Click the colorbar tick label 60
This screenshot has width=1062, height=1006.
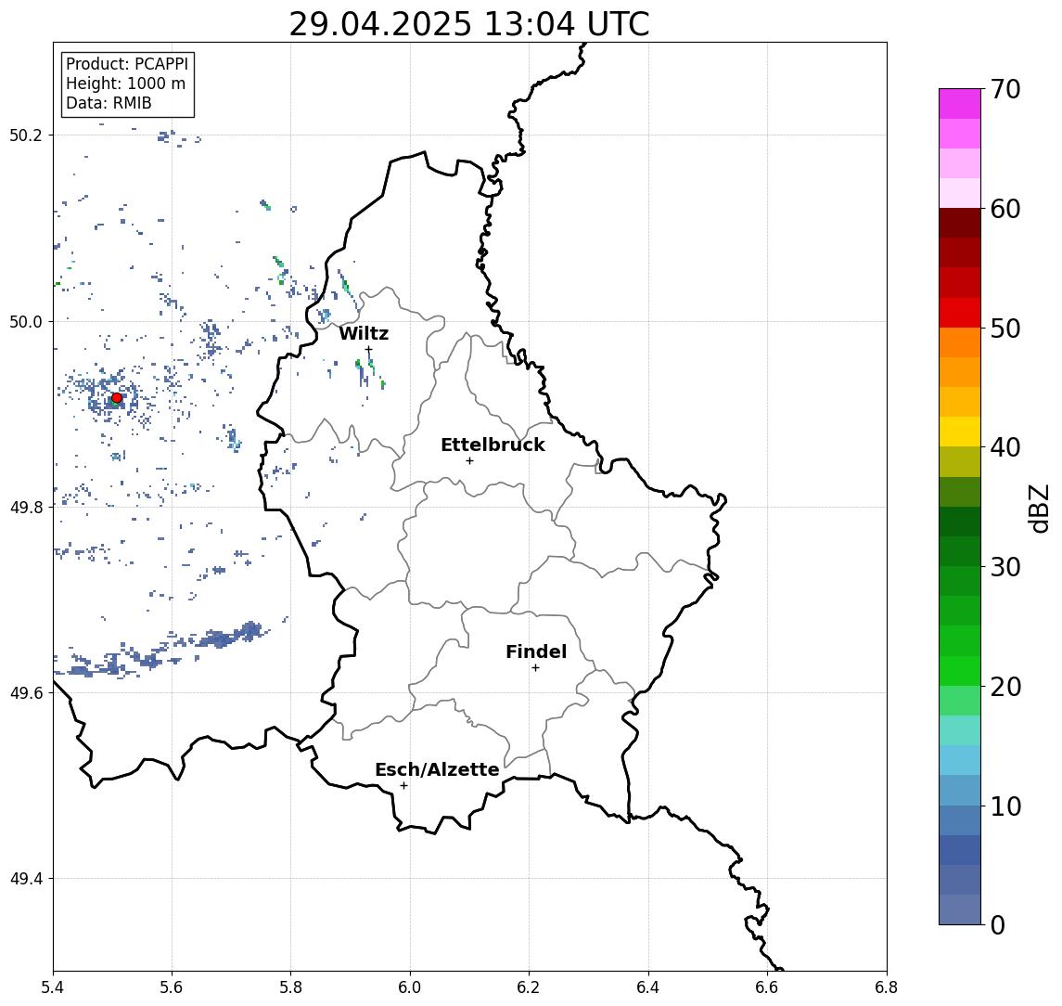pyautogui.click(x=1005, y=209)
